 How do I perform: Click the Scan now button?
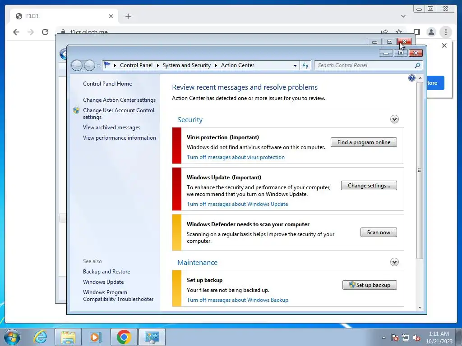(x=379, y=232)
